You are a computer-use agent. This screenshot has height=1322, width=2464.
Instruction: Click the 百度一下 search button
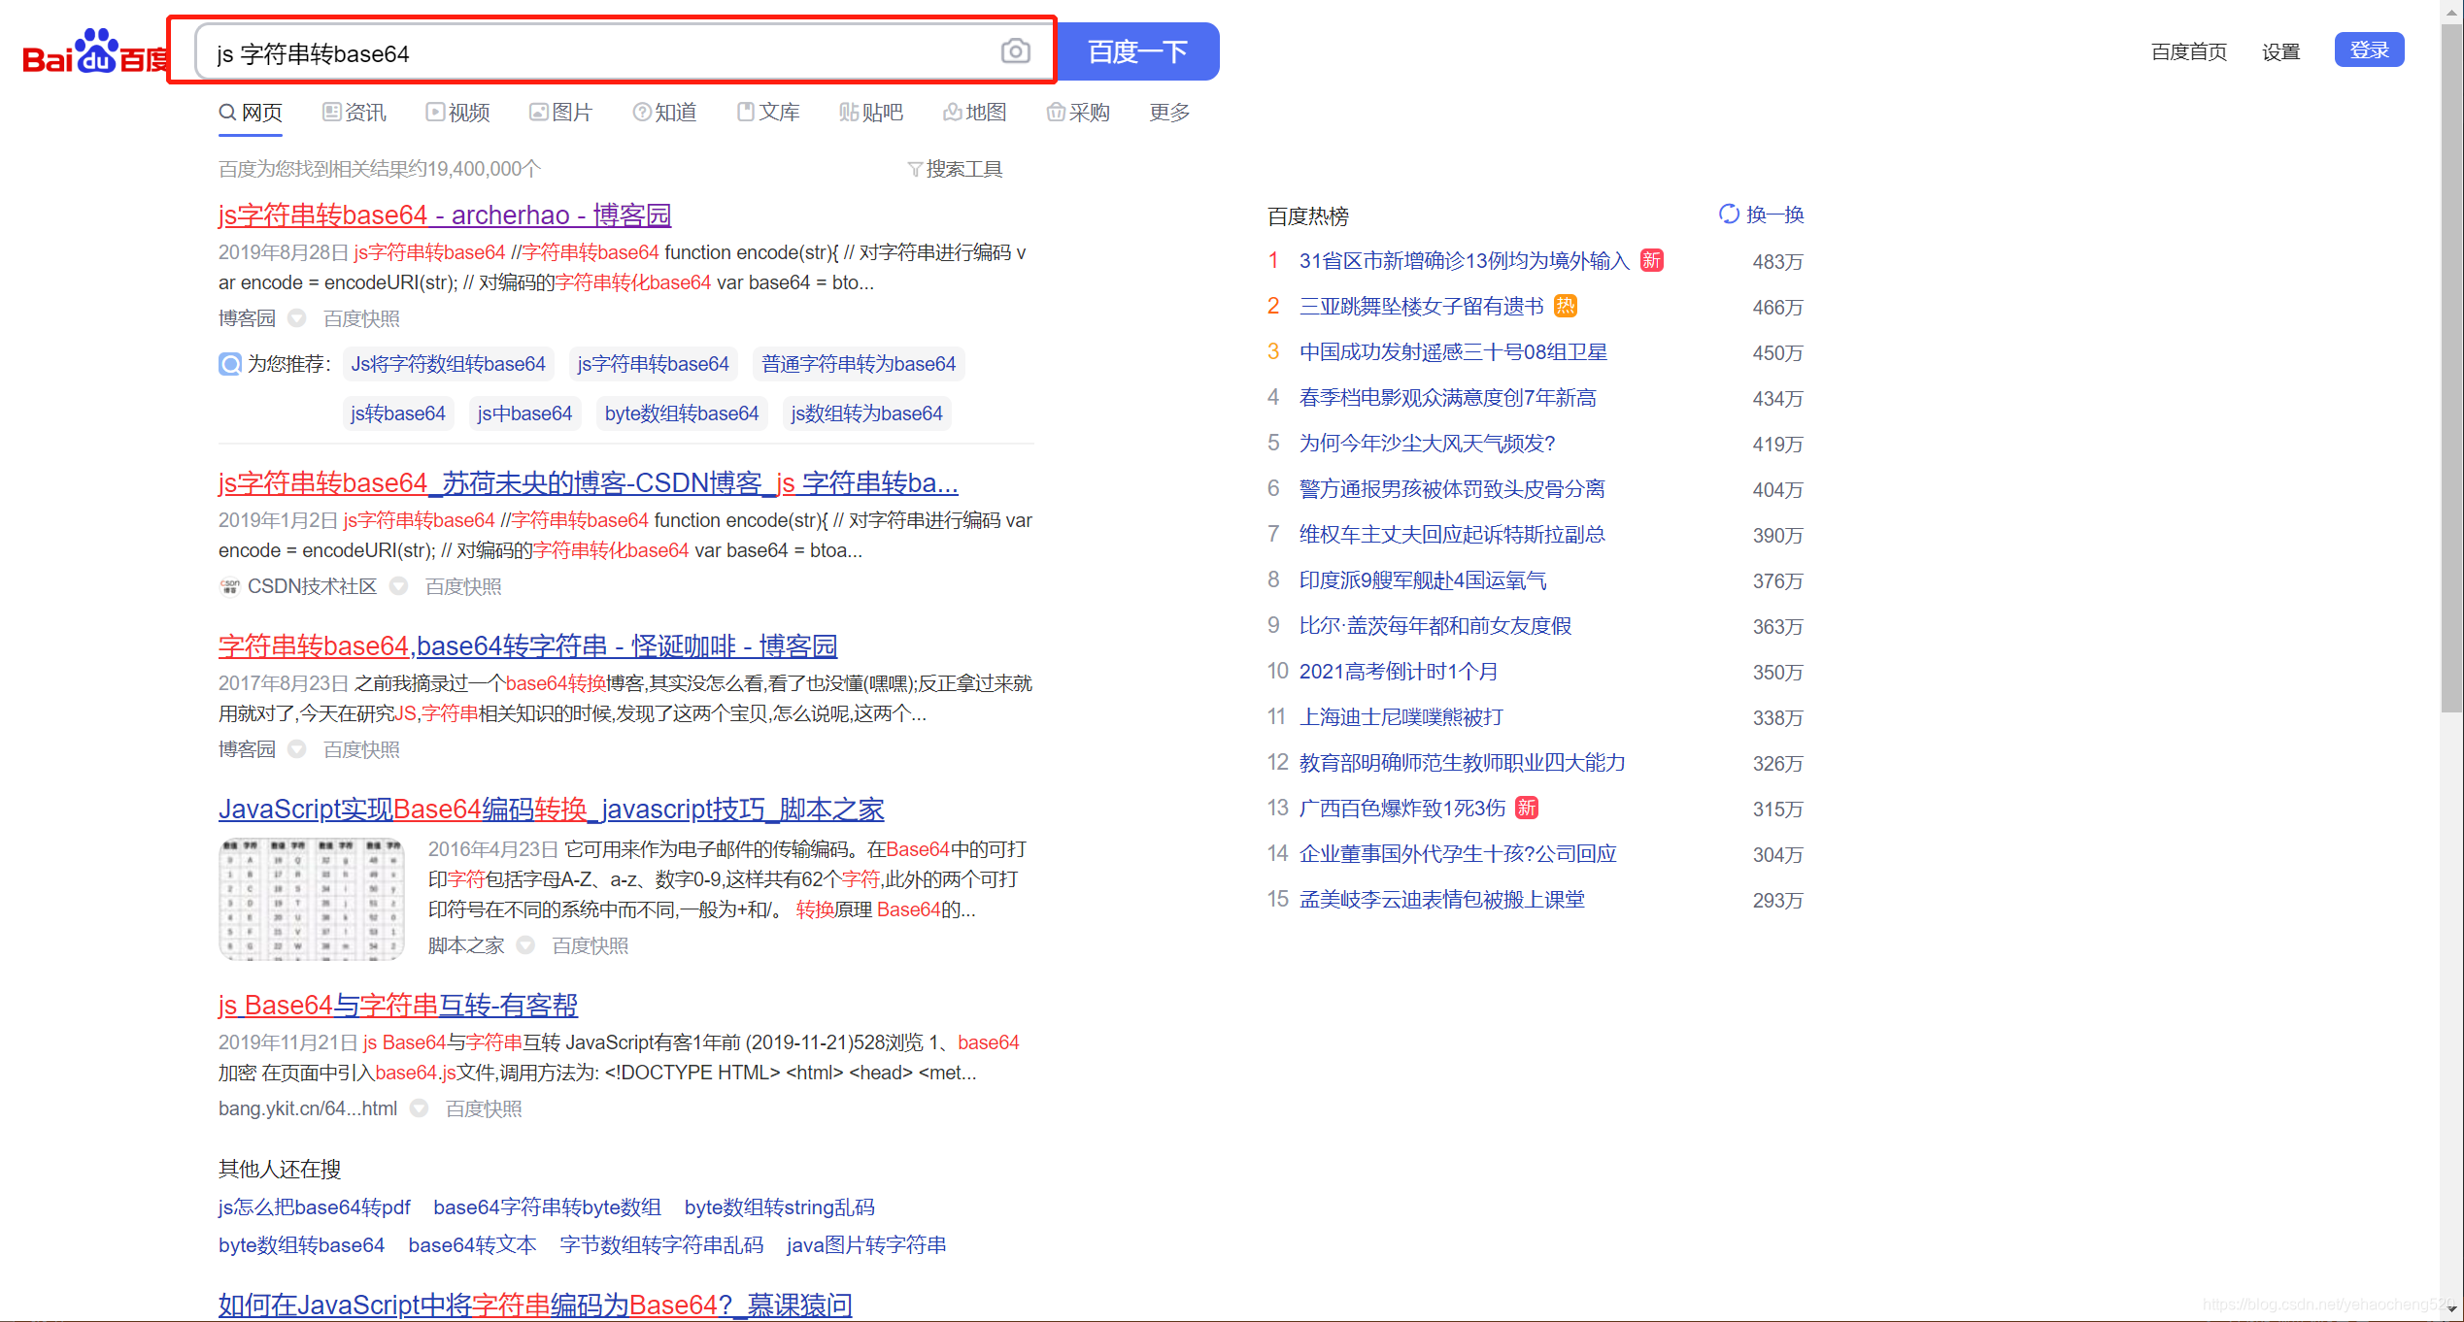1137,51
